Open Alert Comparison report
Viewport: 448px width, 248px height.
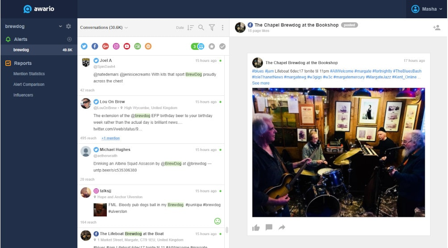[x=29, y=84]
